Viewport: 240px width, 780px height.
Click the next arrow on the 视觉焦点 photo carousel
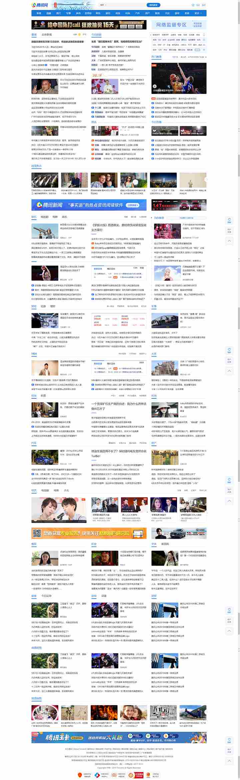click(206, 180)
